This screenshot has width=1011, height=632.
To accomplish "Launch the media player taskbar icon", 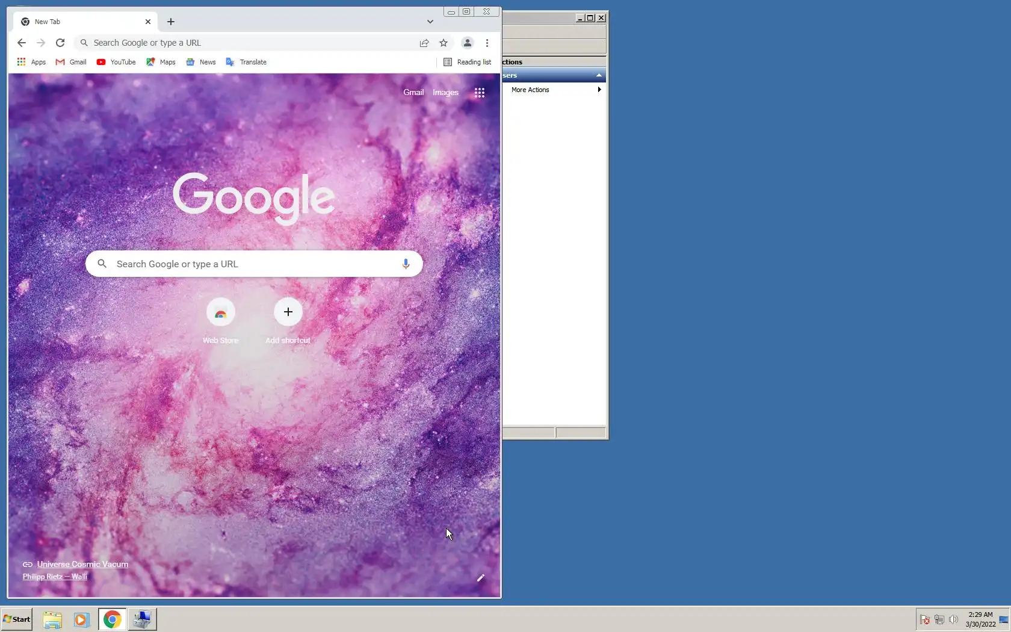I will pos(81,619).
